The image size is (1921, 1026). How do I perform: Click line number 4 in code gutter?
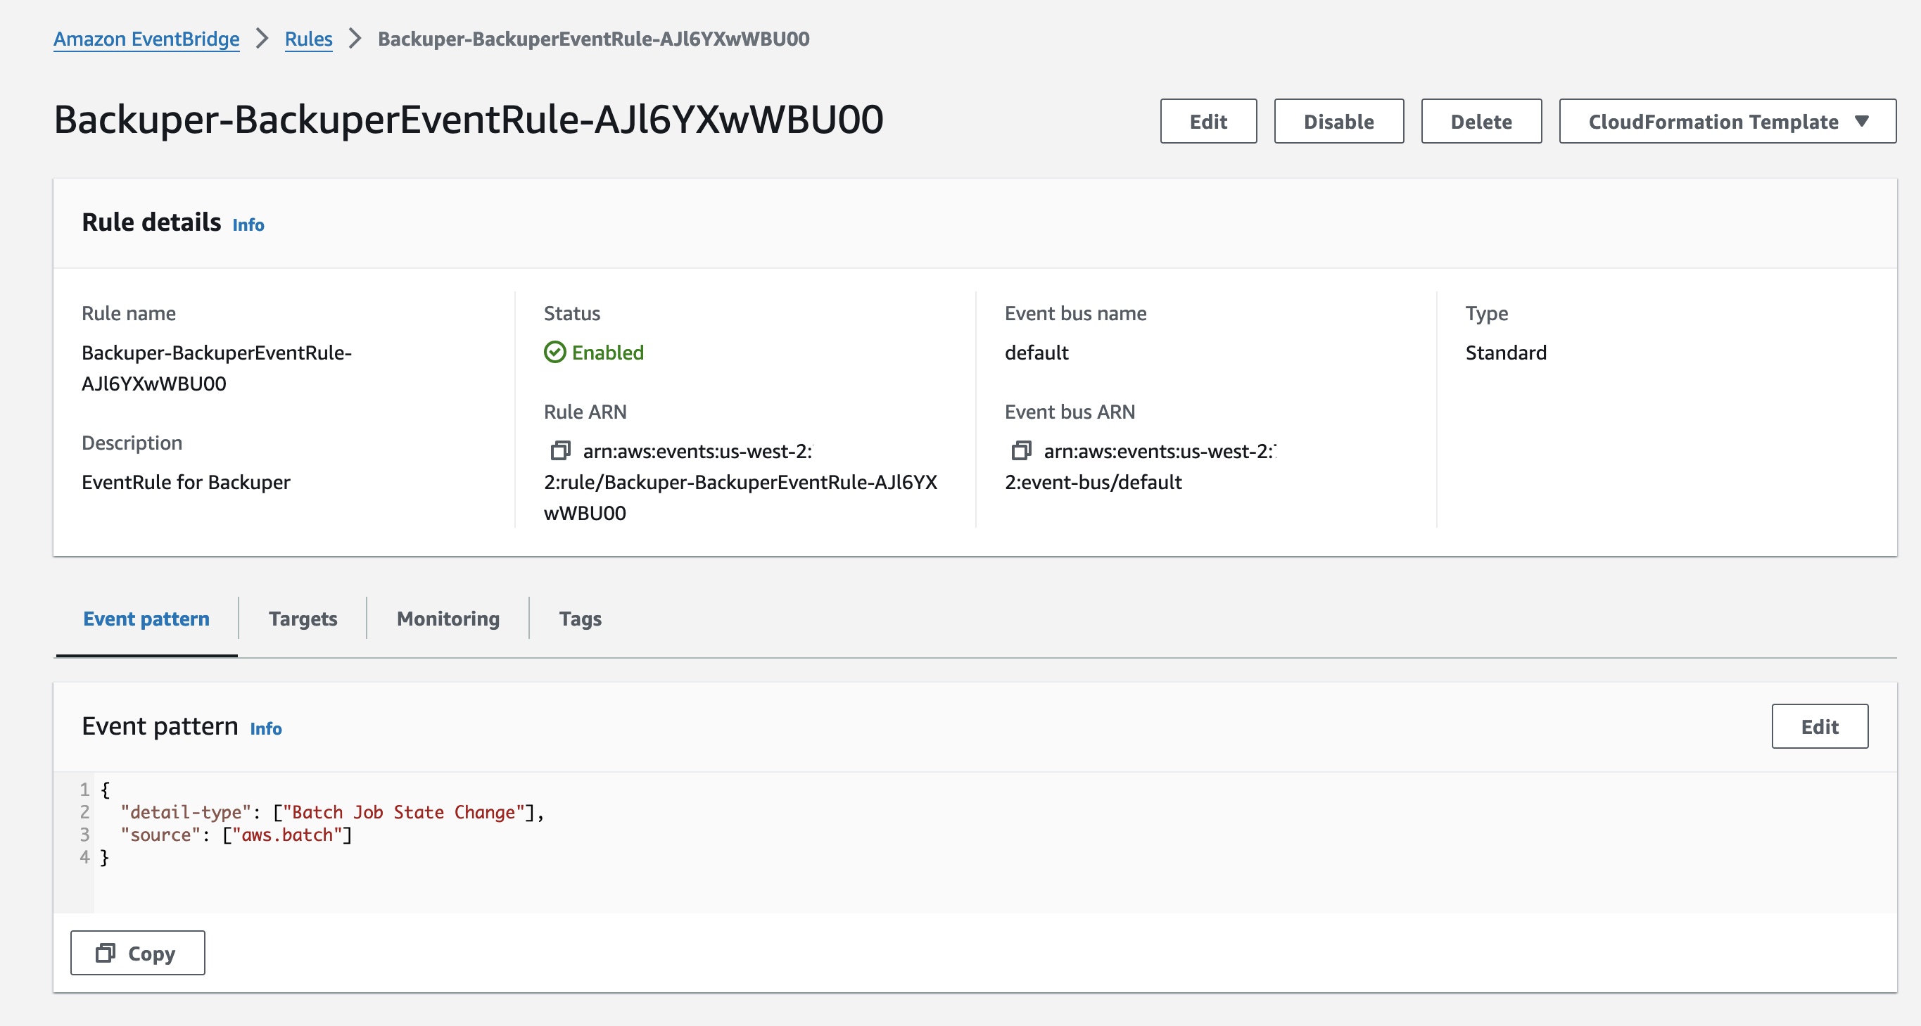pyautogui.click(x=85, y=856)
